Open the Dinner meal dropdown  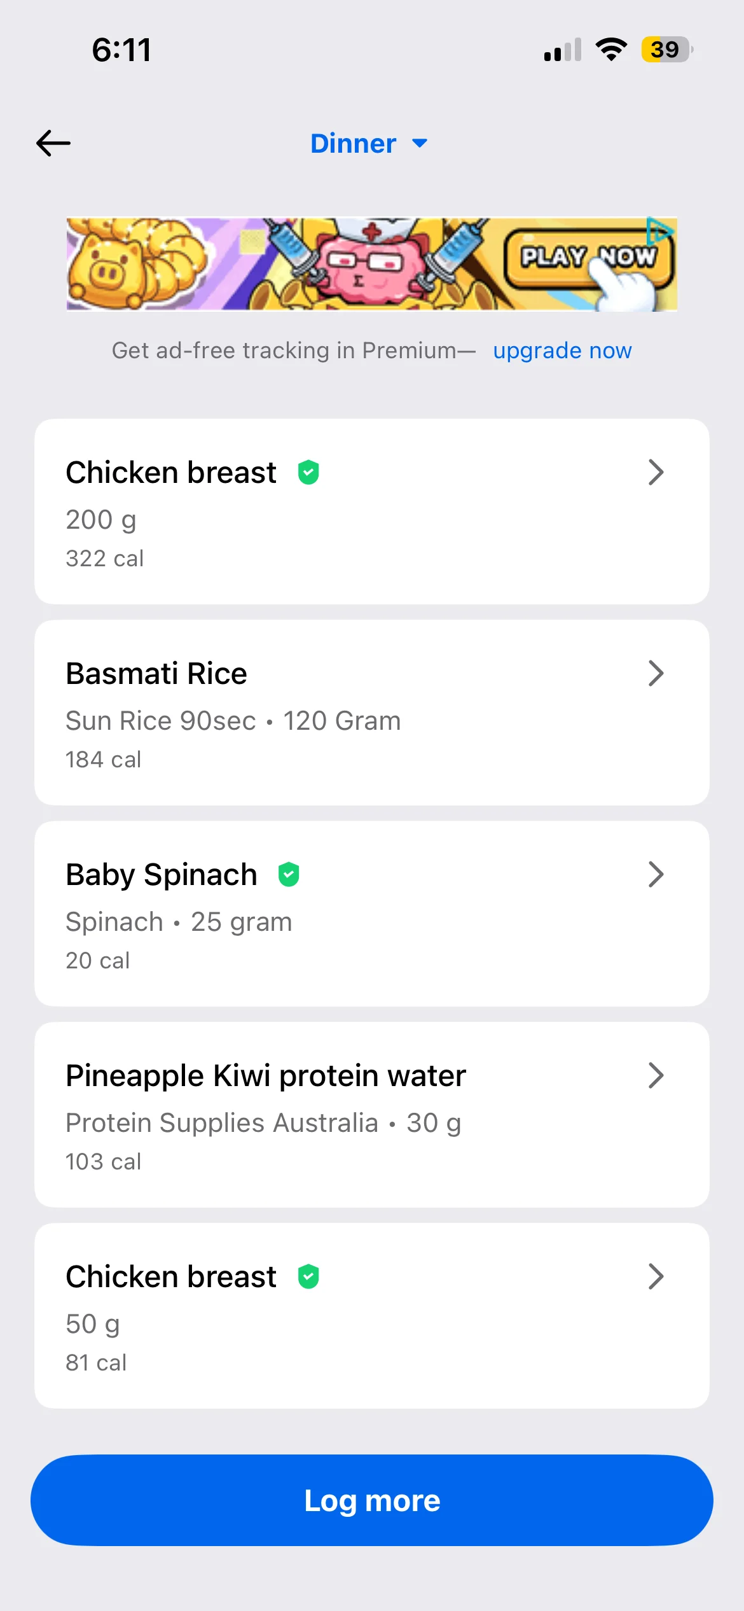(x=369, y=144)
